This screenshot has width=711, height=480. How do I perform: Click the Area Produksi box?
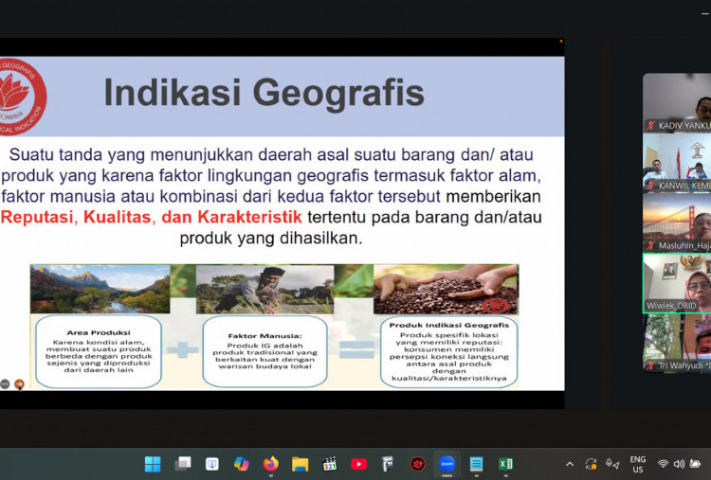pyautogui.click(x=99, y=351)
